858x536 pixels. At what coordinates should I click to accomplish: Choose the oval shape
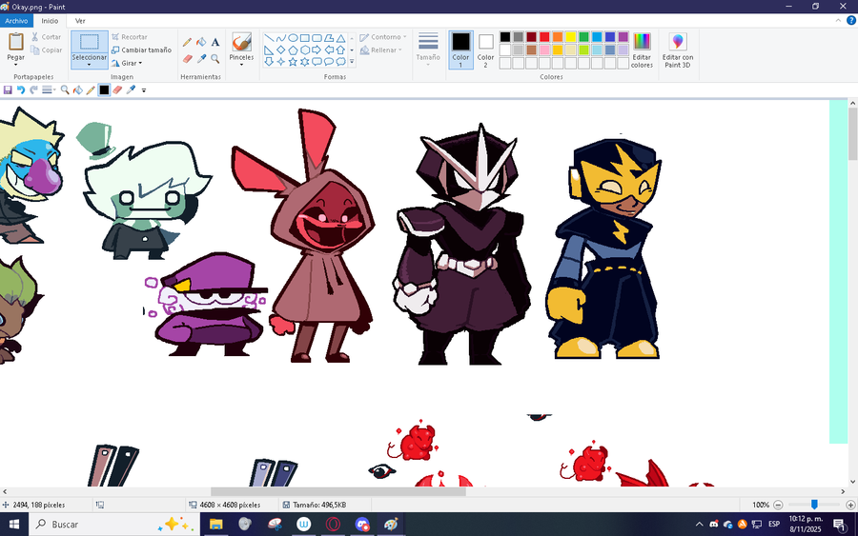coord(293,38)
